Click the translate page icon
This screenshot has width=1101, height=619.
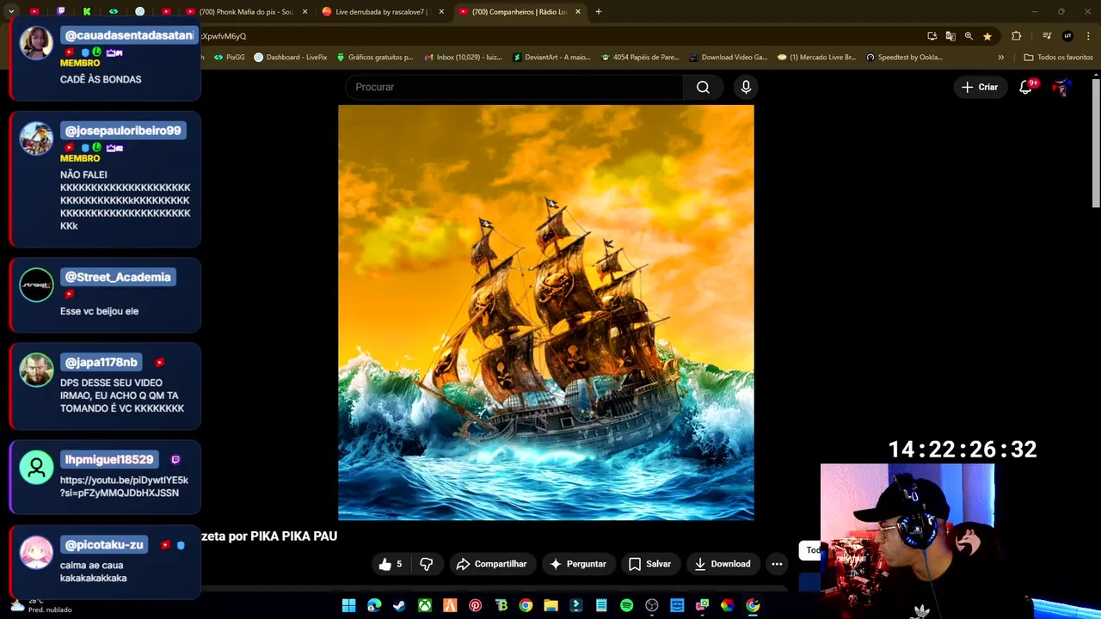tap(950, 36)
